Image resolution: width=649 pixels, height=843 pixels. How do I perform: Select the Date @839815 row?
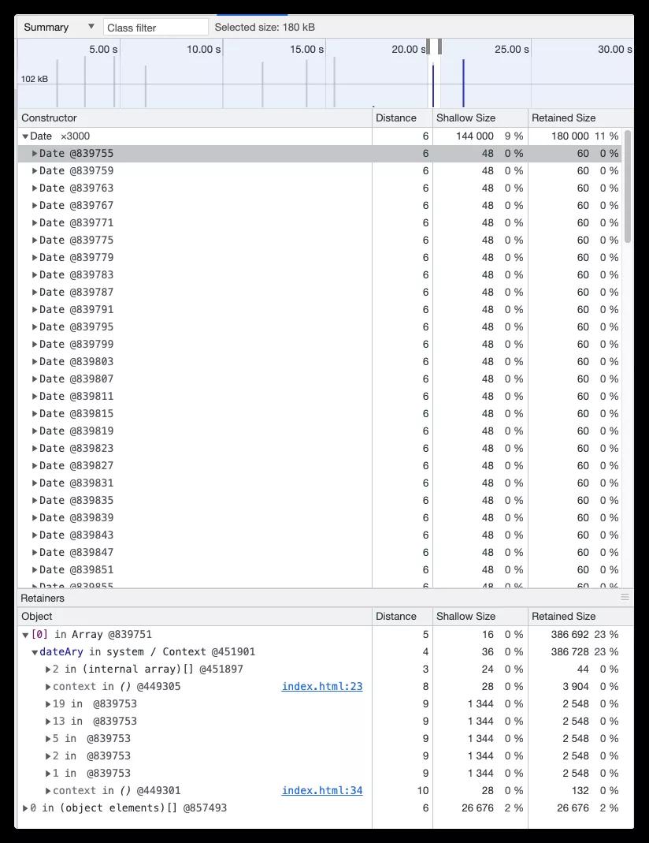[320, 413]
